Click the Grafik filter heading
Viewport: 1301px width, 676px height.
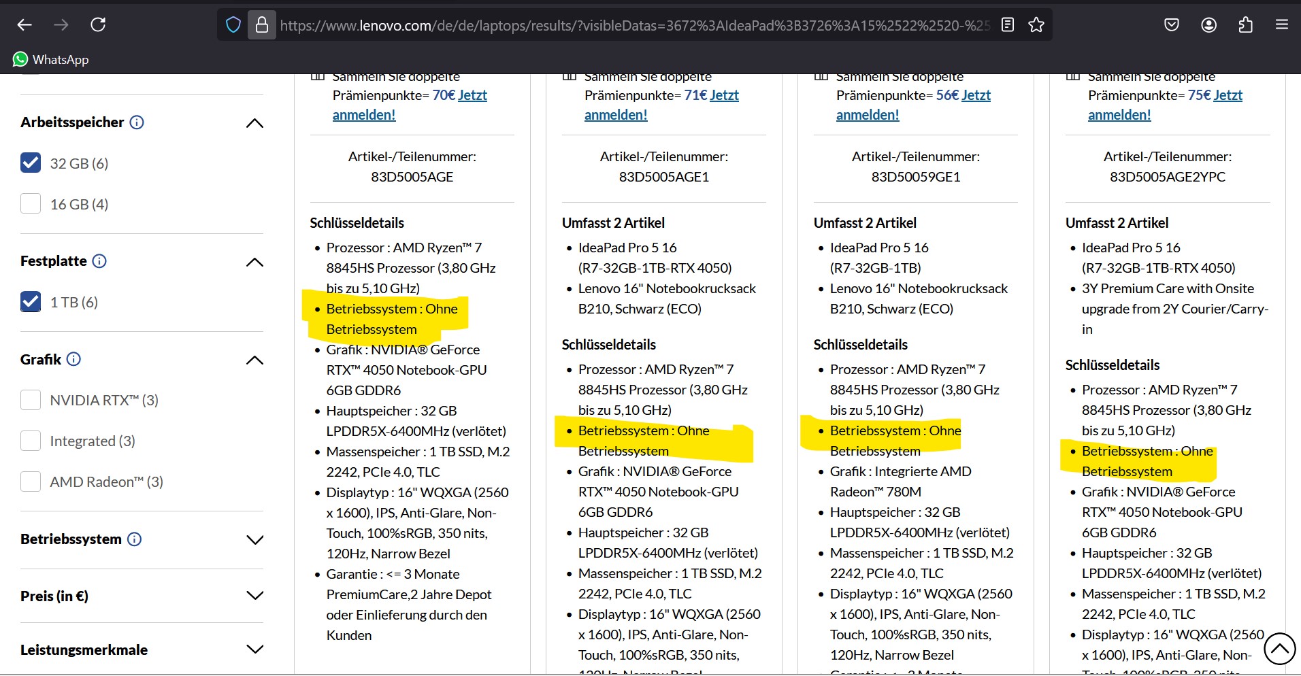tap(41, 359)
